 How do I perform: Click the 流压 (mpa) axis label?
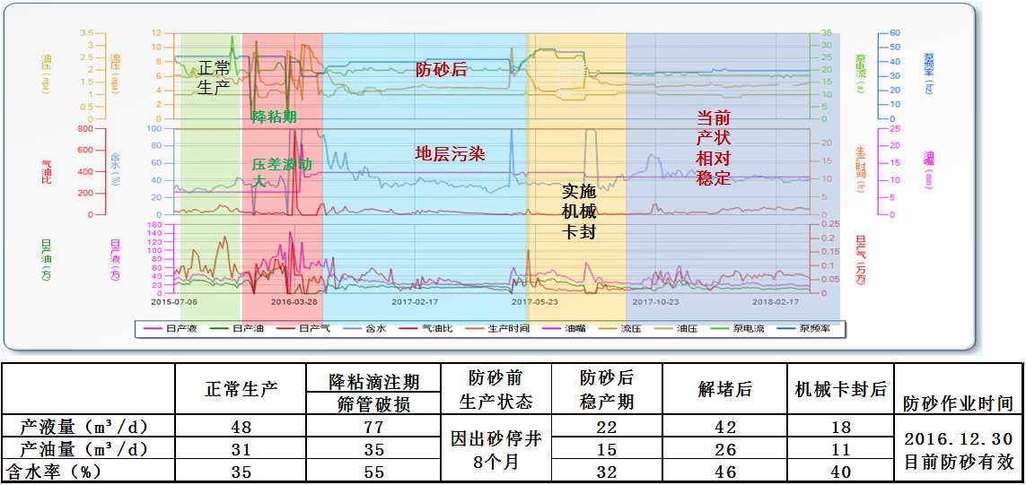point(115,75)
